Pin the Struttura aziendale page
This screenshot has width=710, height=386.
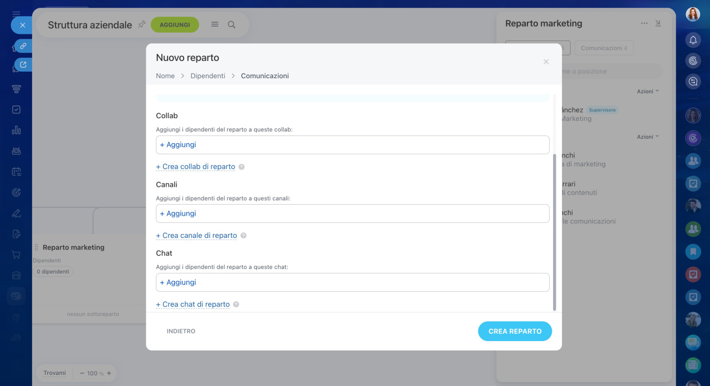(x=141, y=24)
